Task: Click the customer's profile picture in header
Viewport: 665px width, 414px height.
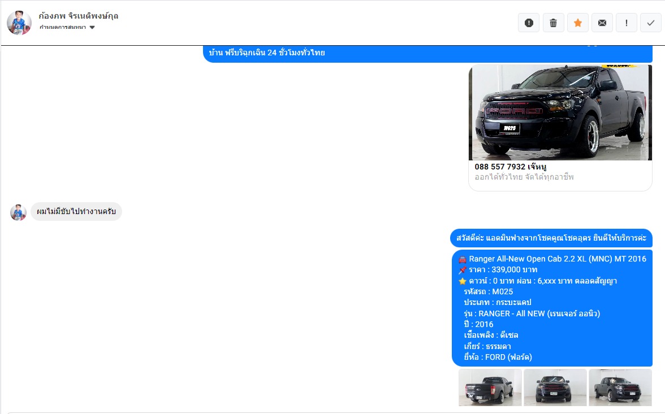Action: tap(19, 23)
